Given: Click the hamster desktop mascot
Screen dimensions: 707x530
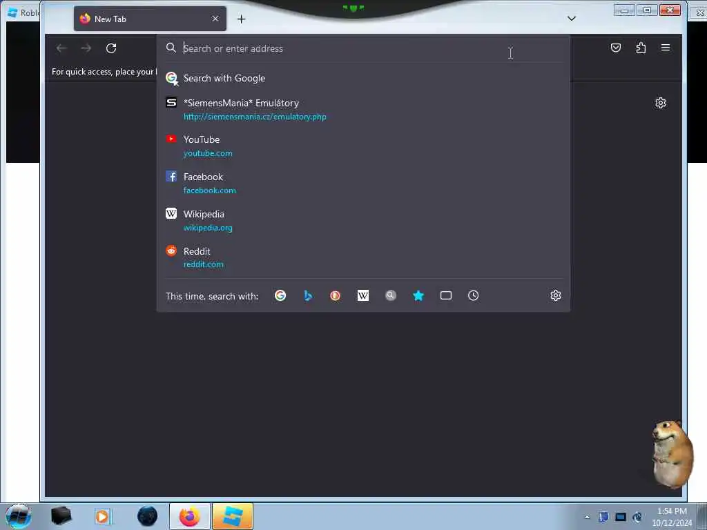Looking at the screenshot, I should (672, 454).
